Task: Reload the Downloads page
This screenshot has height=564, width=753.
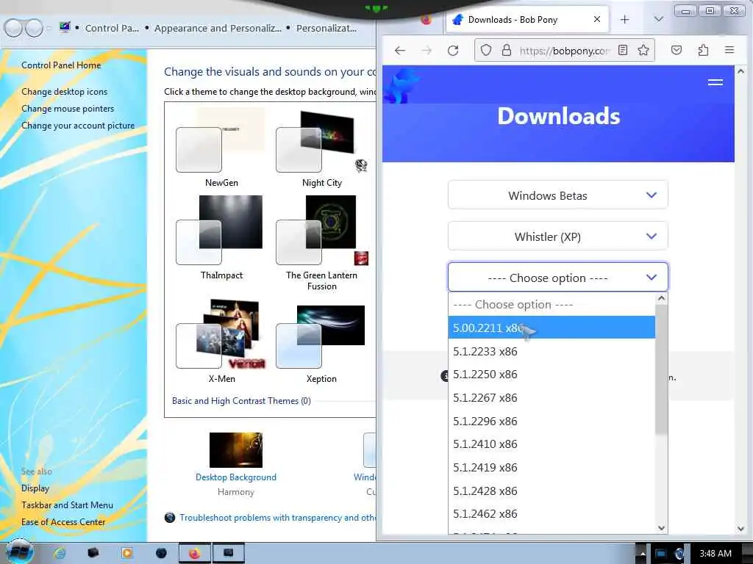Action: (x=453, y=51)
